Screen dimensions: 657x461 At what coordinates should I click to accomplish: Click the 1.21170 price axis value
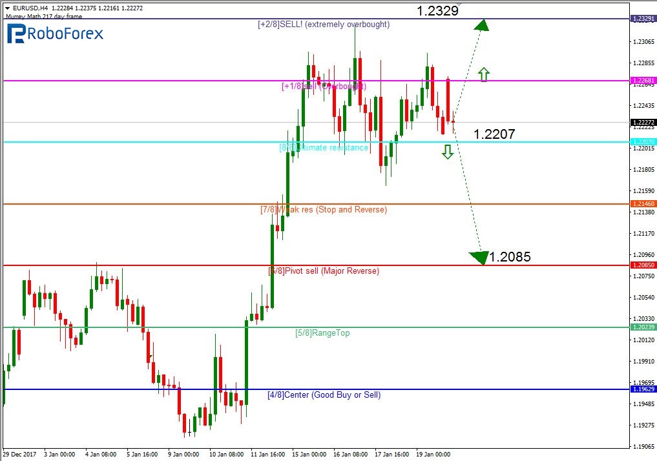[643, 233]
